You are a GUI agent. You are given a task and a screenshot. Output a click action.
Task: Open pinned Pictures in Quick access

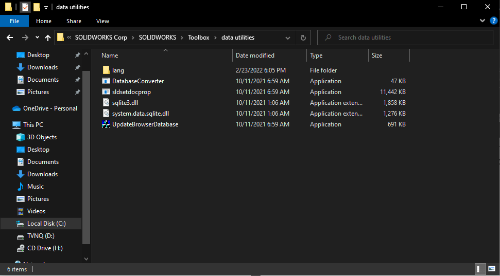pyautogui.click(x=38, y=92)
